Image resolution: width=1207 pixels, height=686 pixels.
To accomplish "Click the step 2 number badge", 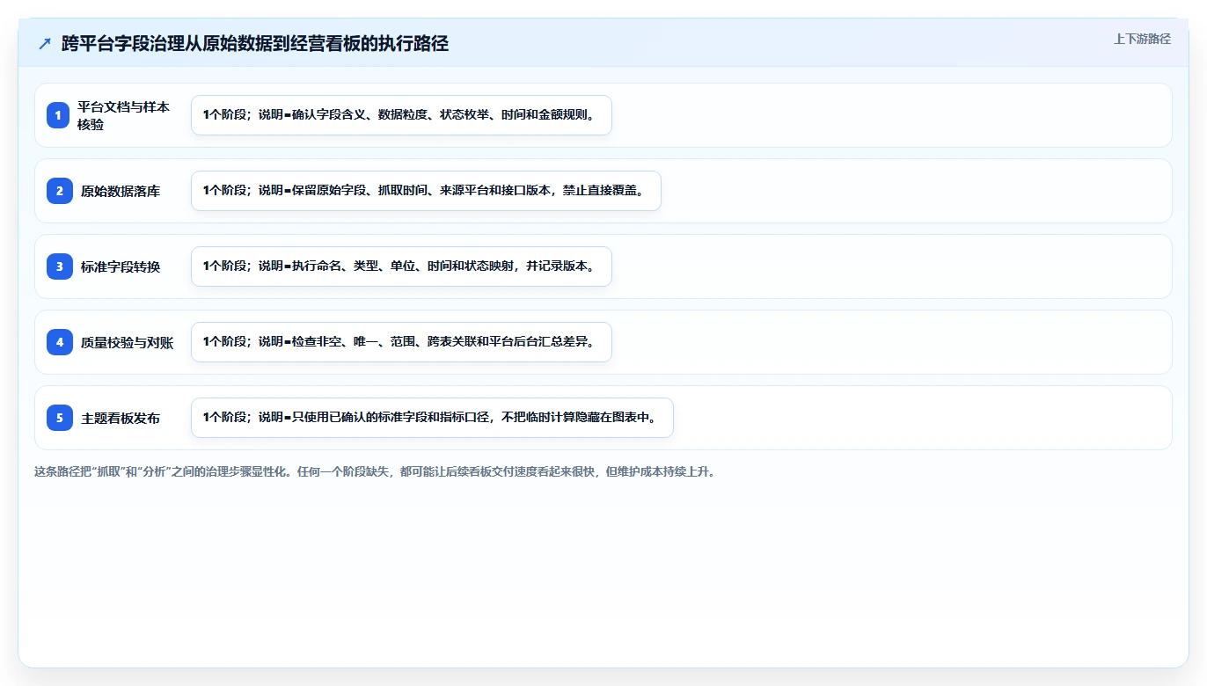I will click(x=59, y=191).
